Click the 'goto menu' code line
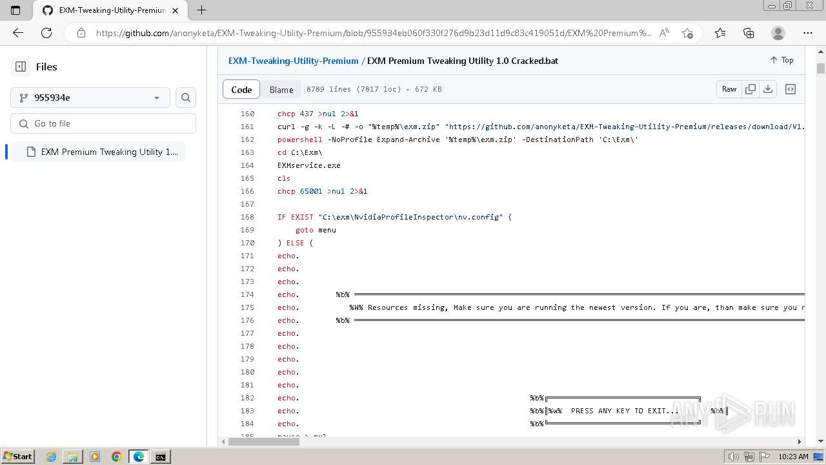 click(316, 230)
